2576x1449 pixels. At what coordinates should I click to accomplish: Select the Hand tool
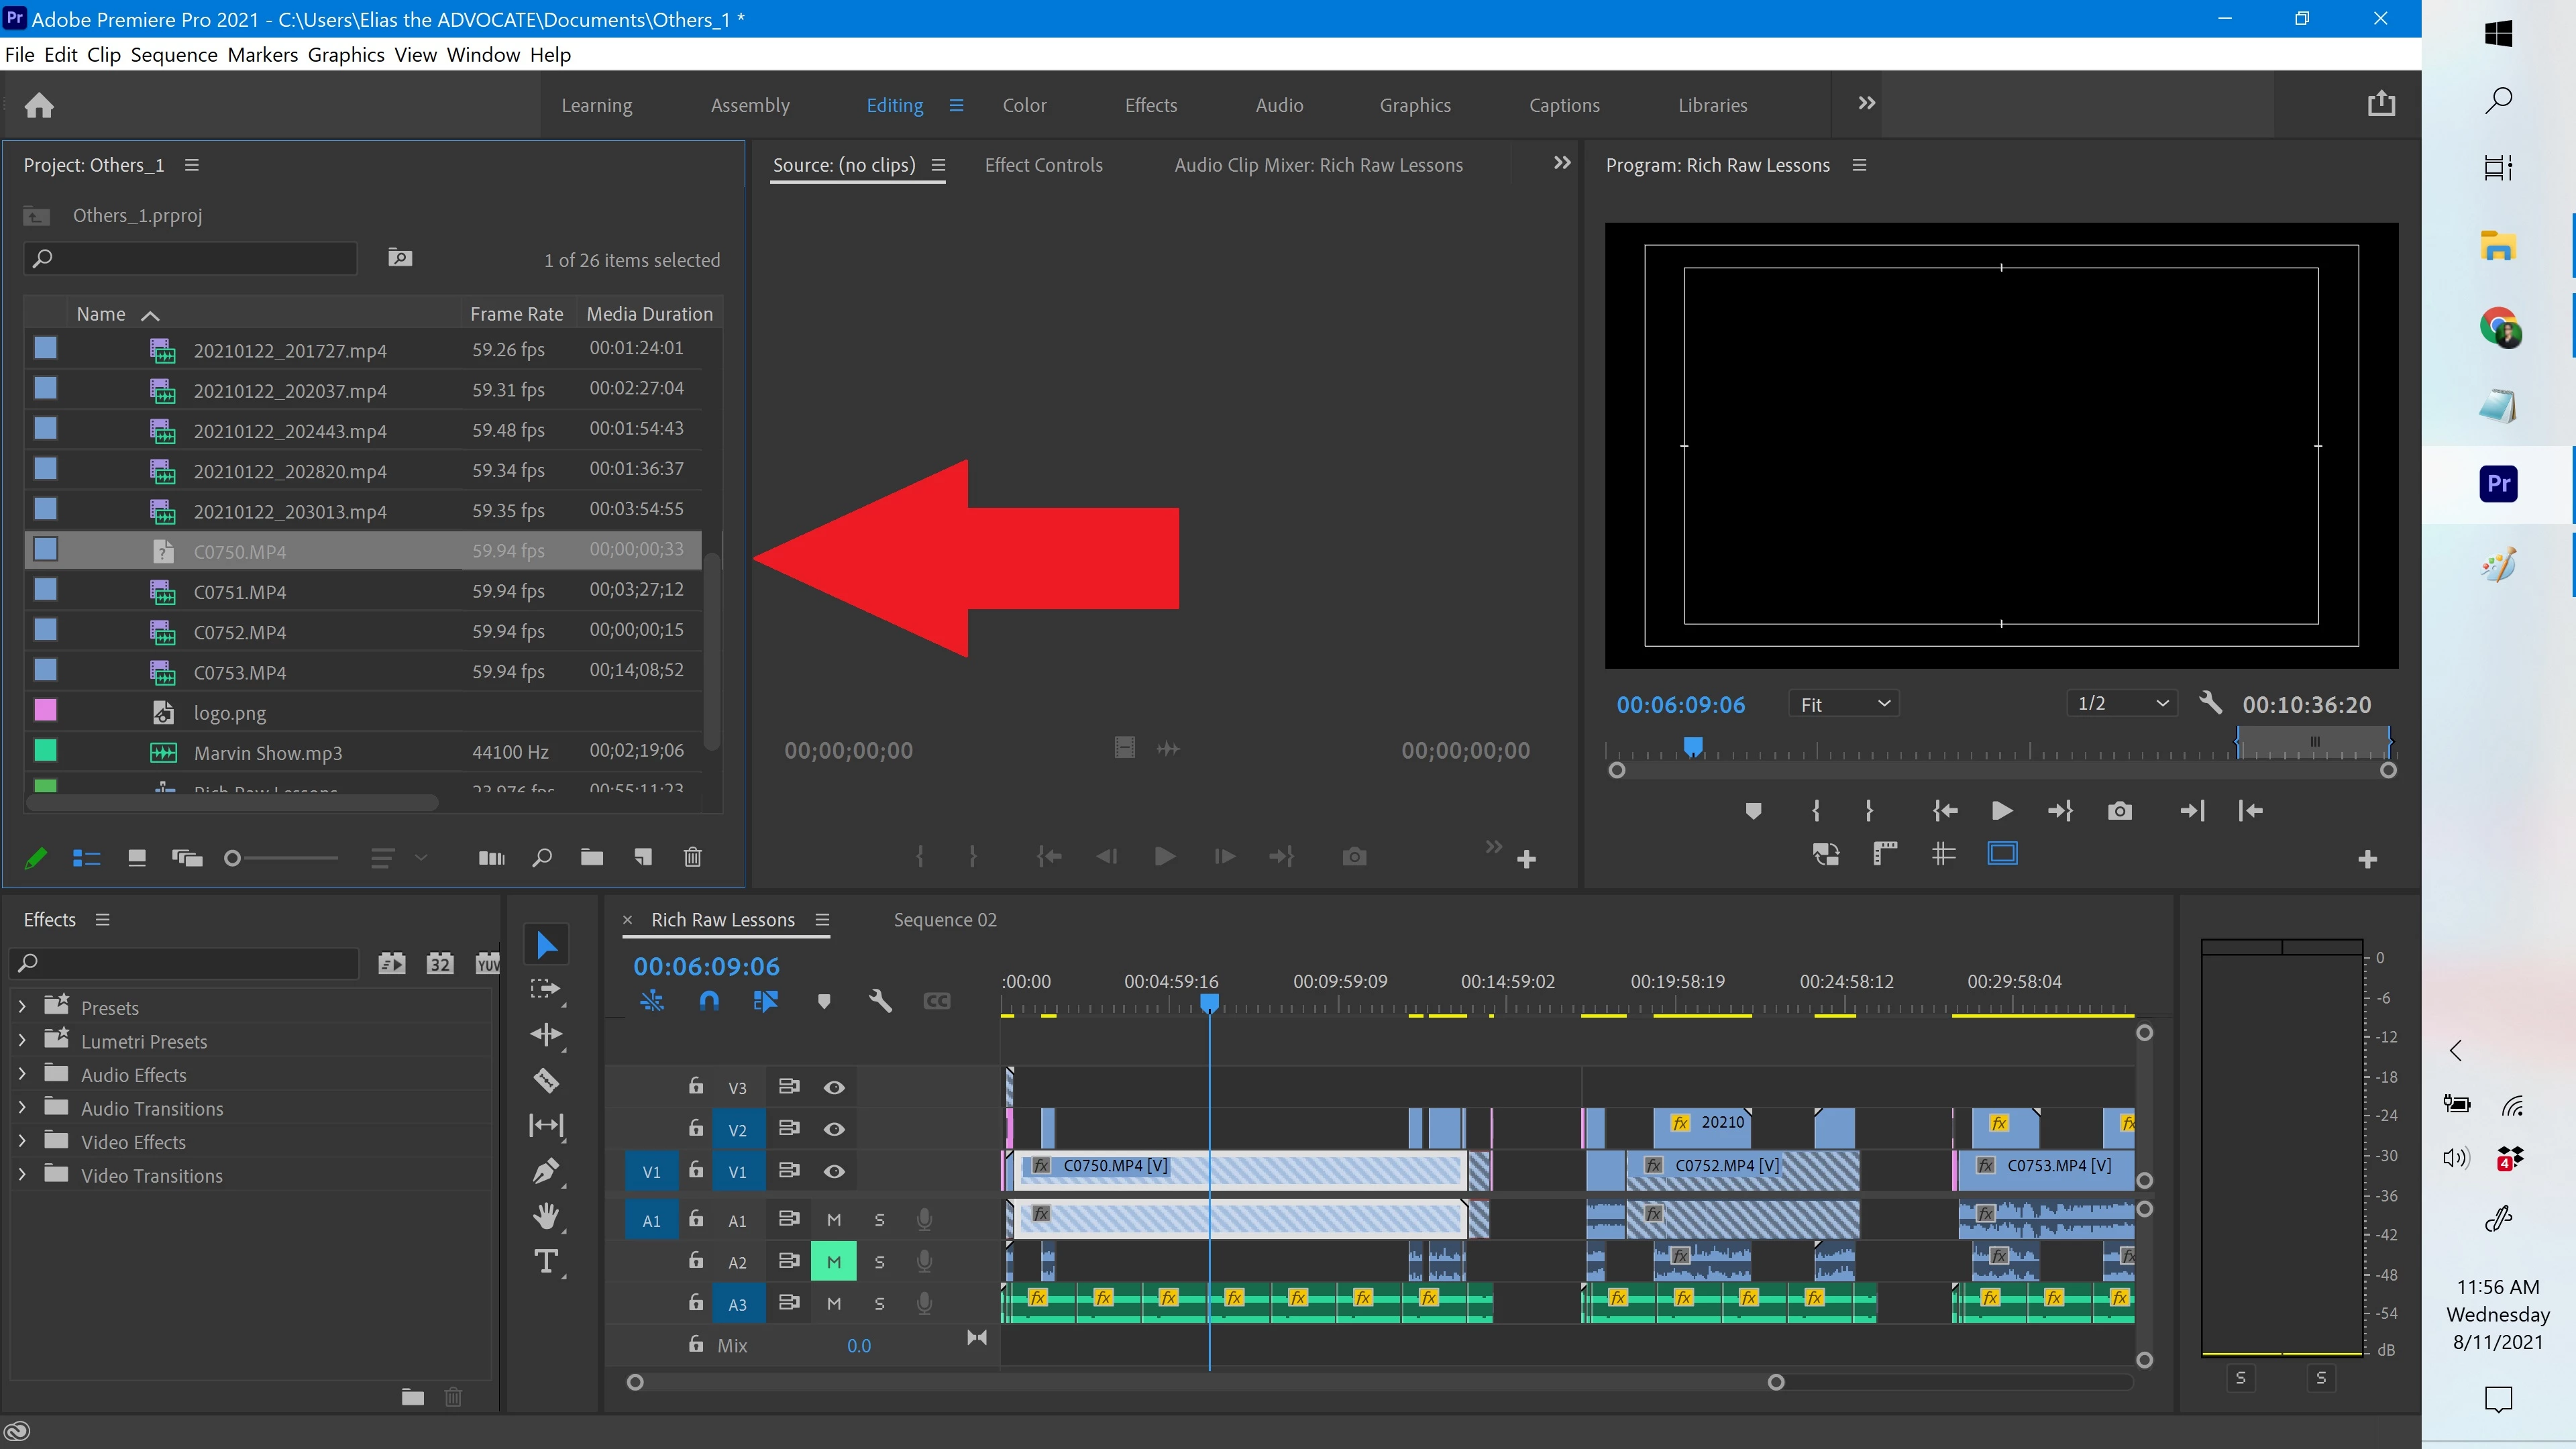point(546,1216)
